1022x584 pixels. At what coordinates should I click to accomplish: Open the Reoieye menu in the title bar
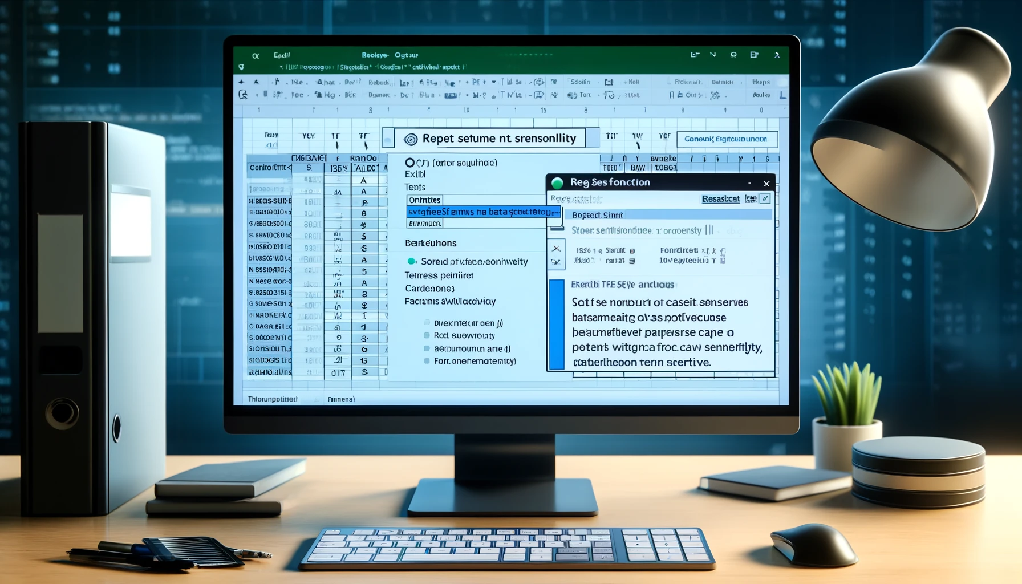(375, 55)
